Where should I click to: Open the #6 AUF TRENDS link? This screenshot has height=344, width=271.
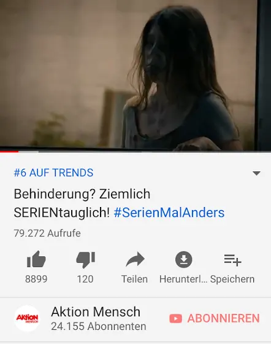[x=53, y=173]
